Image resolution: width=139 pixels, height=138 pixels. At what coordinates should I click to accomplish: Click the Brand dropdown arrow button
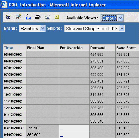[x=42, y=28]
